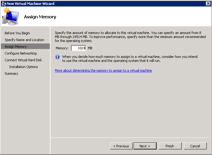Click the New Virtual Machine Wizard title bar text
Image resolution: width=212 pixels, height=155 pixels.
(x=31, y=3)
